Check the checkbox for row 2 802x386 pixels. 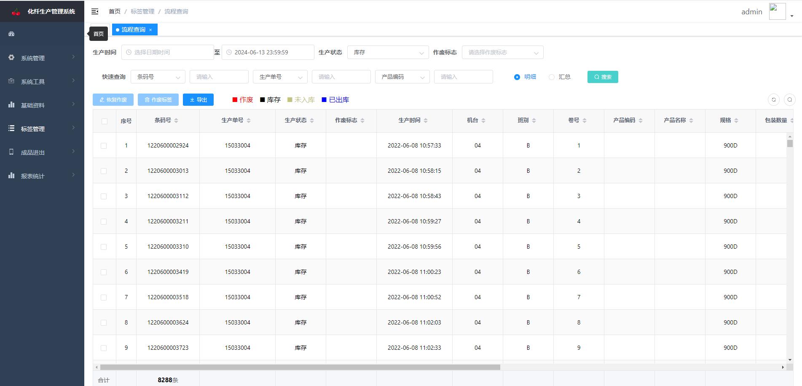pos(104,171)
